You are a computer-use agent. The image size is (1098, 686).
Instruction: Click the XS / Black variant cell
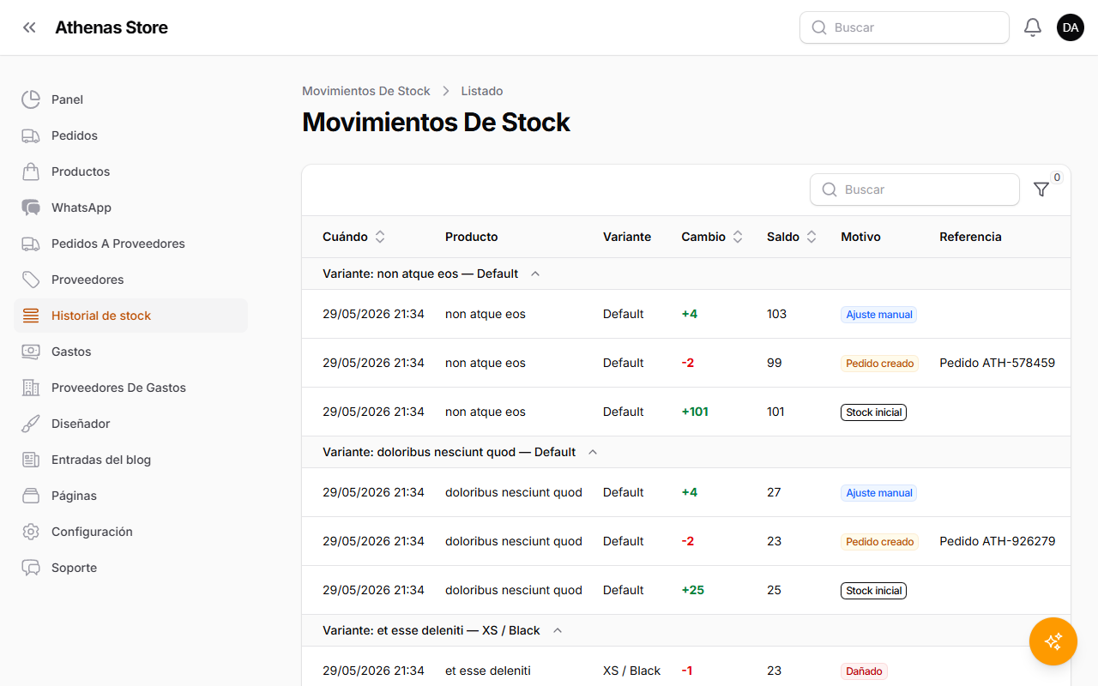pos(631,671)
